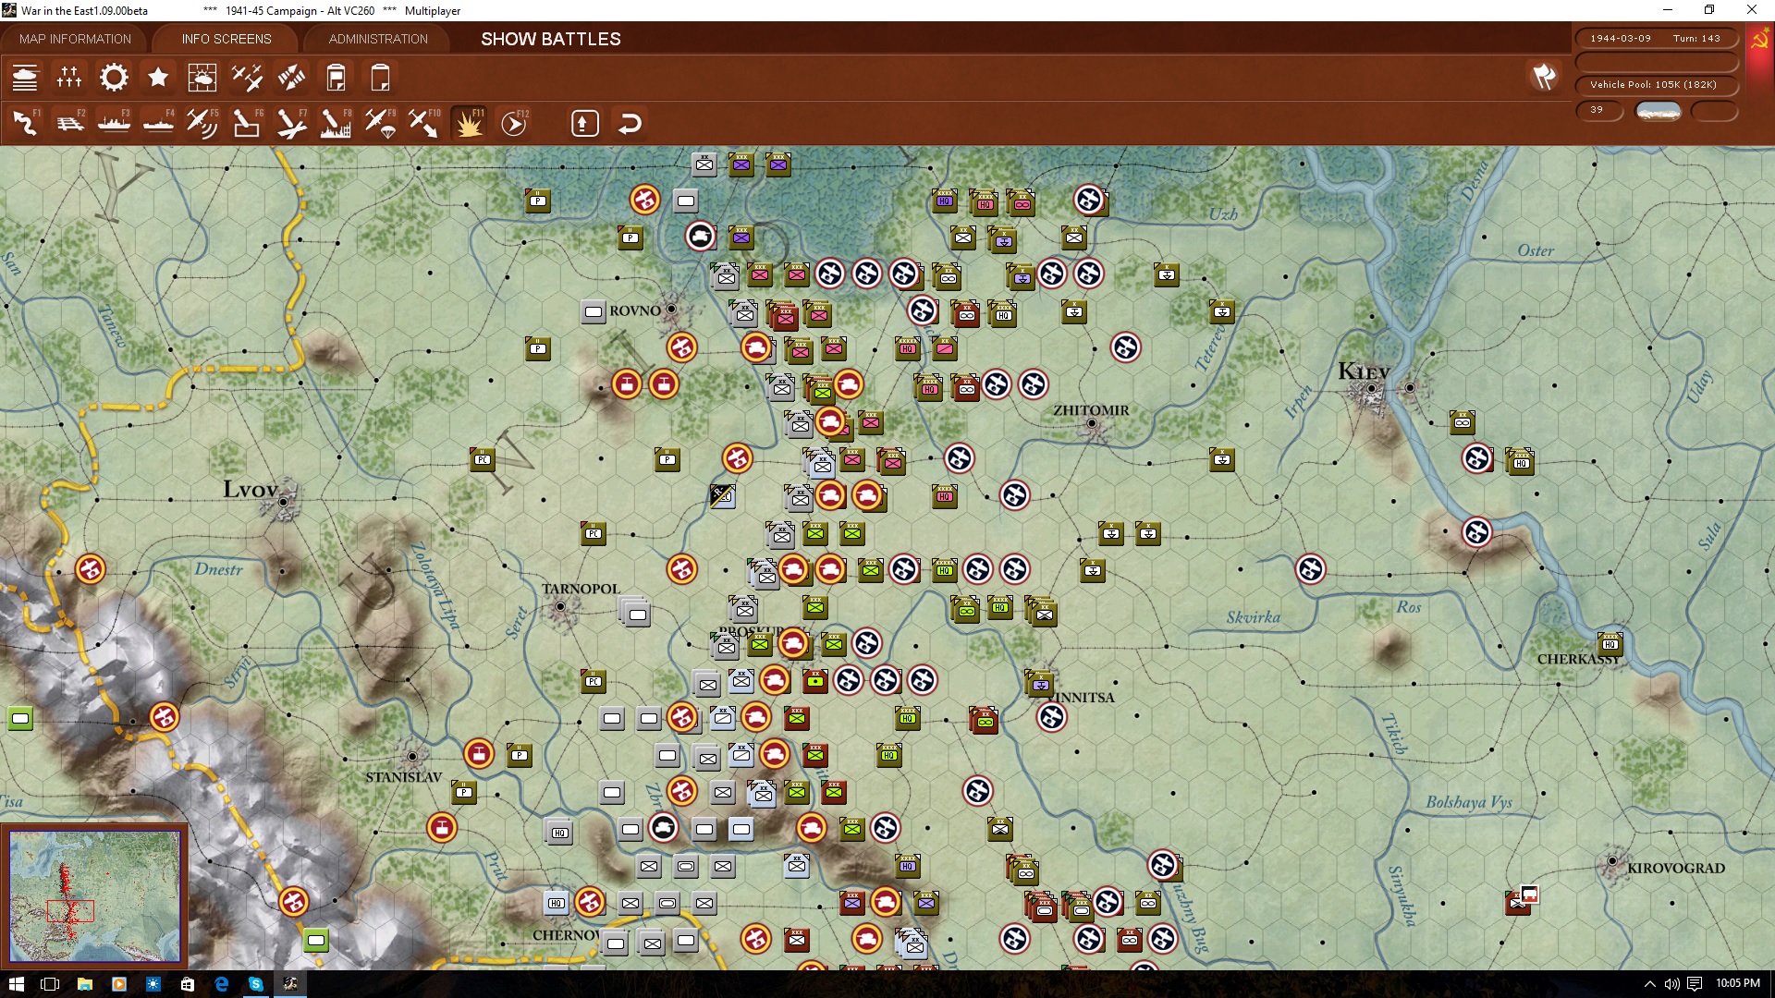Image resolution: width=1775 pixels, height=998 pixels.
Task: Toggle the white surrender flag indicator
Action: tap(1544, 78)
